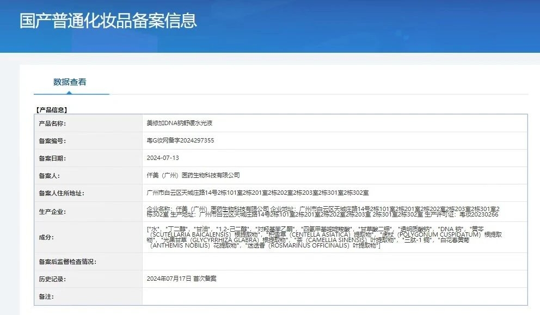Click the 【产品信息】 section heading
Viewport: 540px width, 315px height.
(x=52, y=110)
